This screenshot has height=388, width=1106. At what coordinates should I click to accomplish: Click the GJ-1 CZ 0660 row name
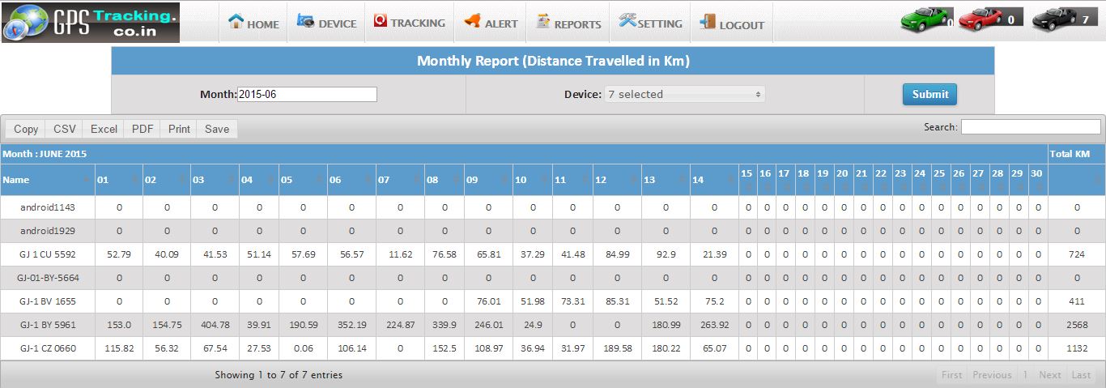48,348
